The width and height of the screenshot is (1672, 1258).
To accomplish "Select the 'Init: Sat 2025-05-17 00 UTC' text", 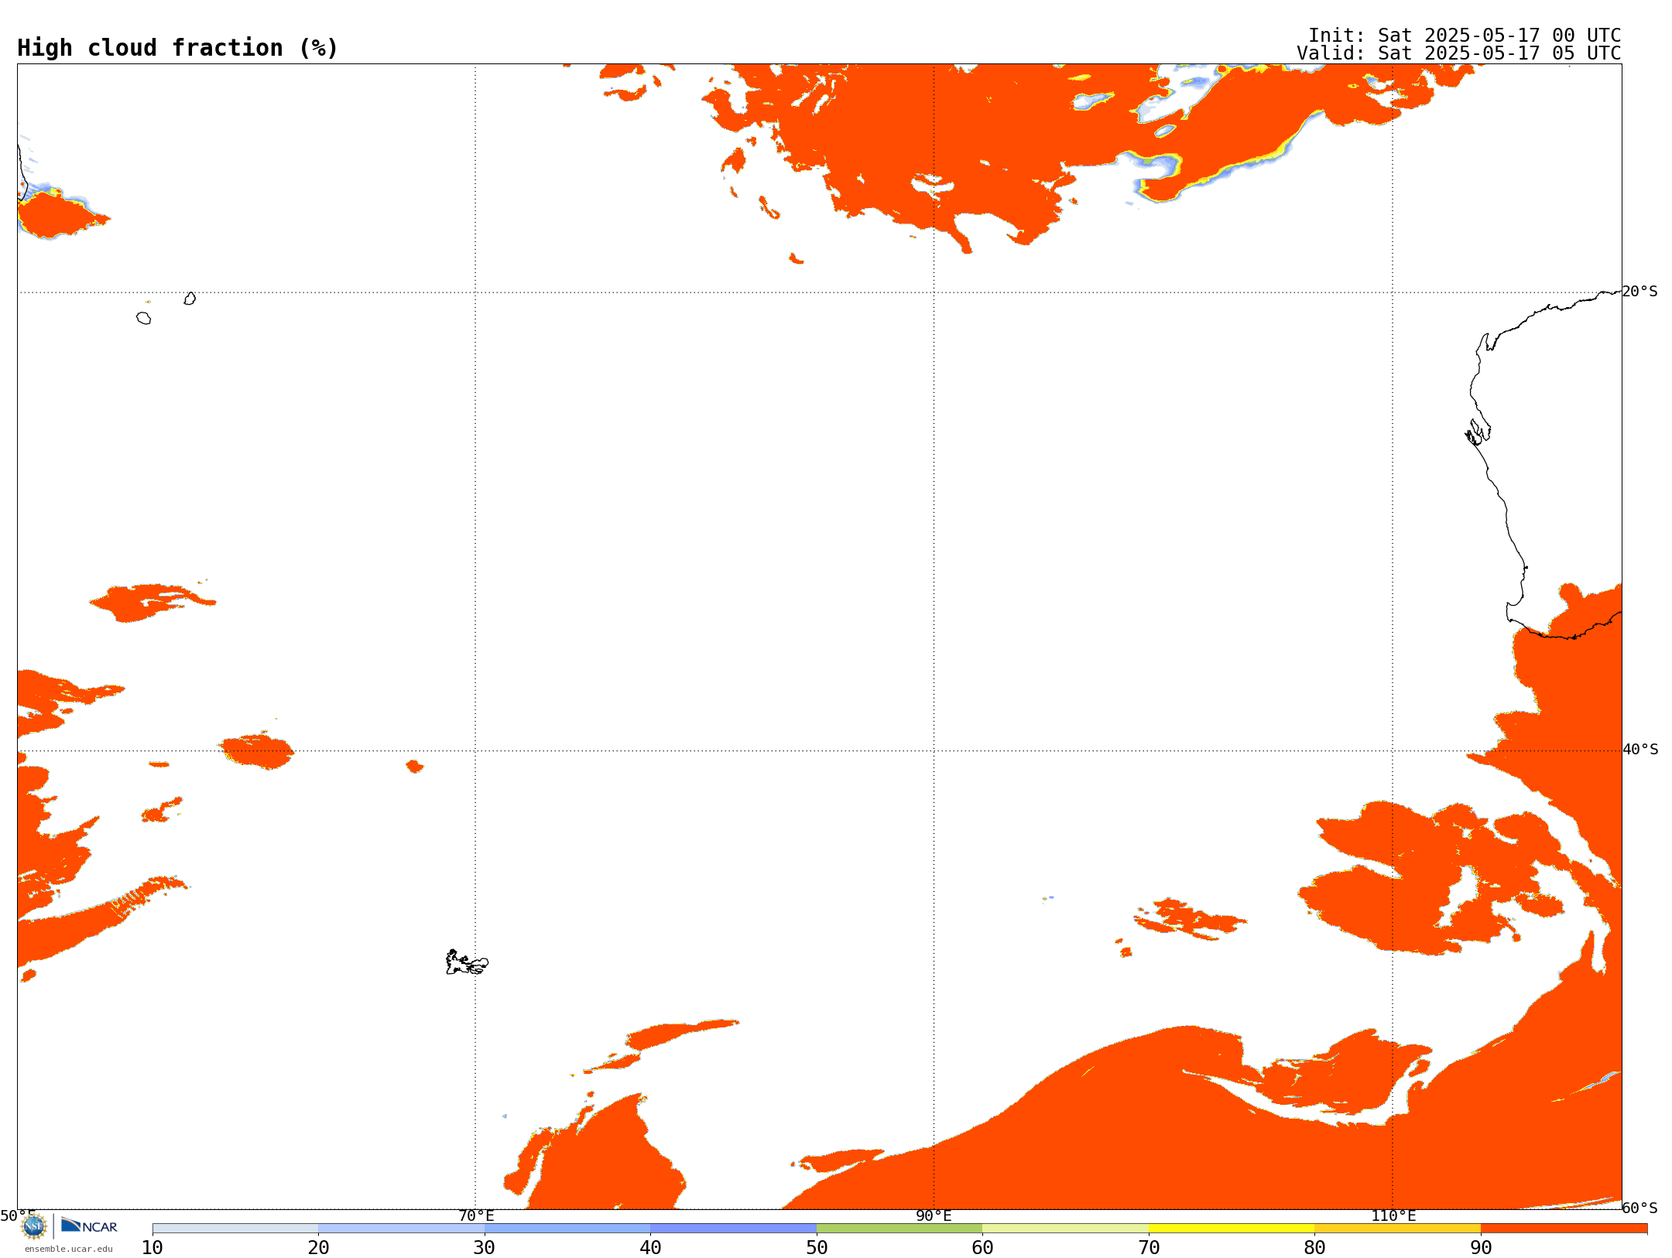I will click(1465, 36).
